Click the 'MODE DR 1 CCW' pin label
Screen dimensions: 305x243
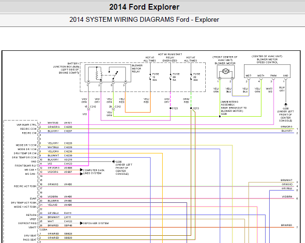26,145
